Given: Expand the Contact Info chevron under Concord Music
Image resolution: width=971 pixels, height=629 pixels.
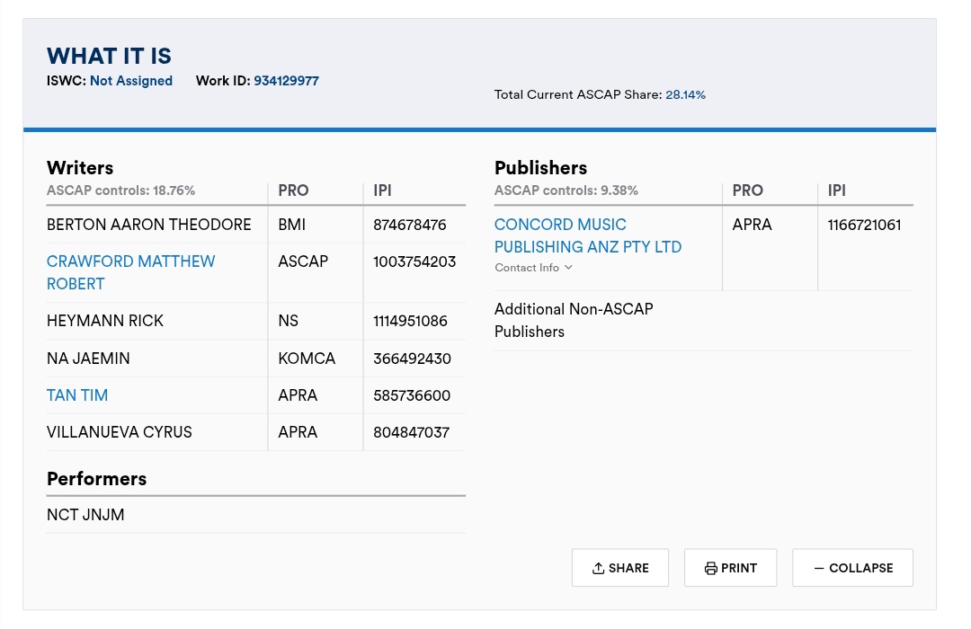Looking at the screenshot, I should pos(568,268).
